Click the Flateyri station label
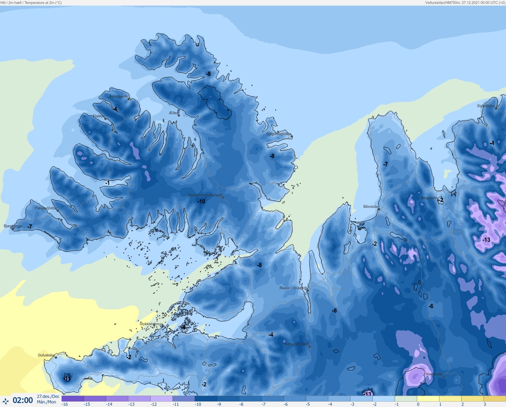The image size is (506, 407). click(x=99, y=116)
